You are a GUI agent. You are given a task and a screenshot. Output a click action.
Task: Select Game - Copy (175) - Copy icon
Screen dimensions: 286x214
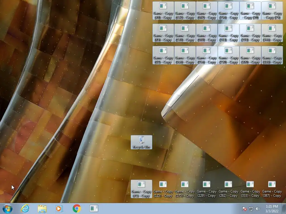pyautogui.click(x=185, y=189)
